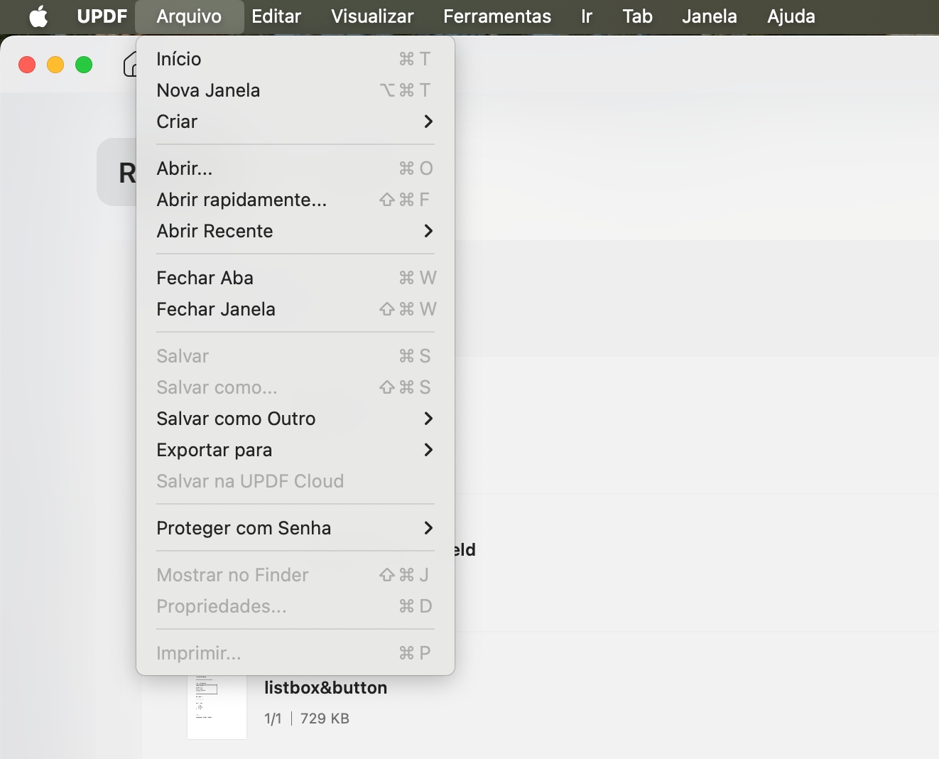The height and width of the screenshot is (759, 939).
Task: Select Abrir... to open a file
Action: click(295, 168)
